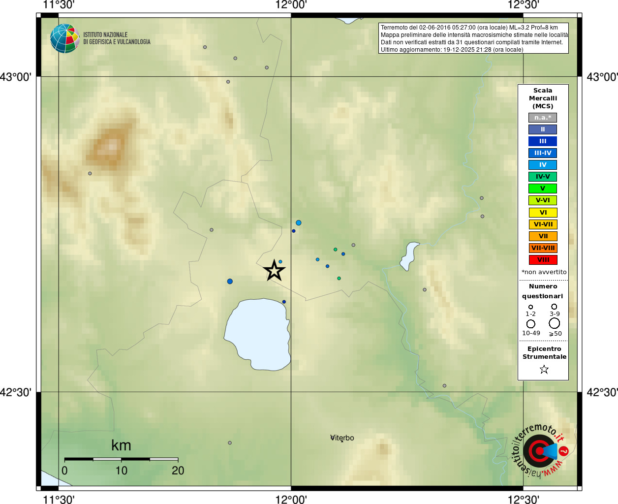
Task: Click the 12°00' label on top axis
Action: coord(291,5)
